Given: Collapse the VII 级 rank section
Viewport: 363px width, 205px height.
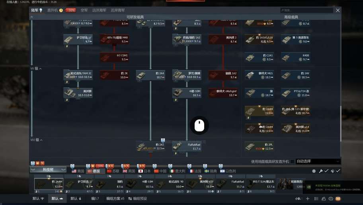Looking at the screenshot, I should click(36, 69).
